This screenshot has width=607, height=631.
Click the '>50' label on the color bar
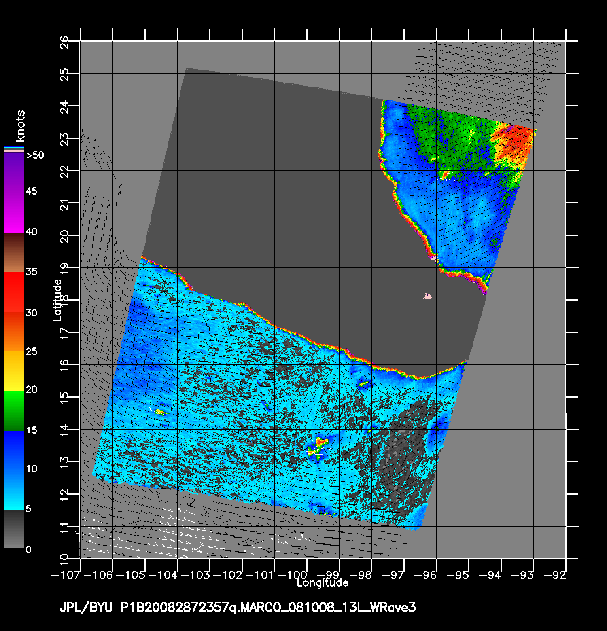click(35, 155)
